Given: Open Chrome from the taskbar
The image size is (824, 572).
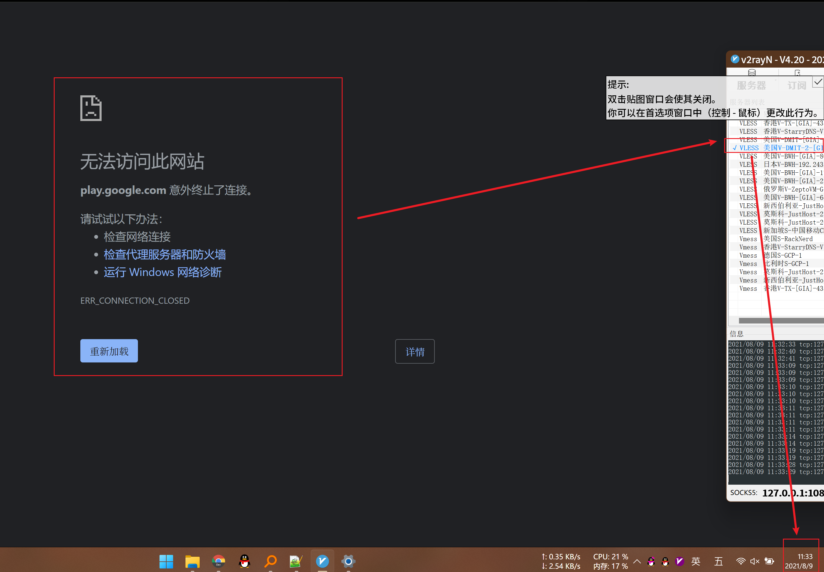Looking at the screenshot, I should 219,561.
